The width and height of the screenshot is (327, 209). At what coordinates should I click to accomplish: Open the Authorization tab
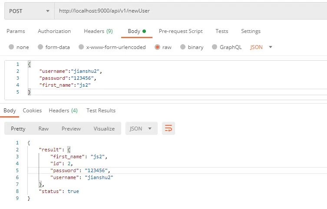click(x=54, y=31)
